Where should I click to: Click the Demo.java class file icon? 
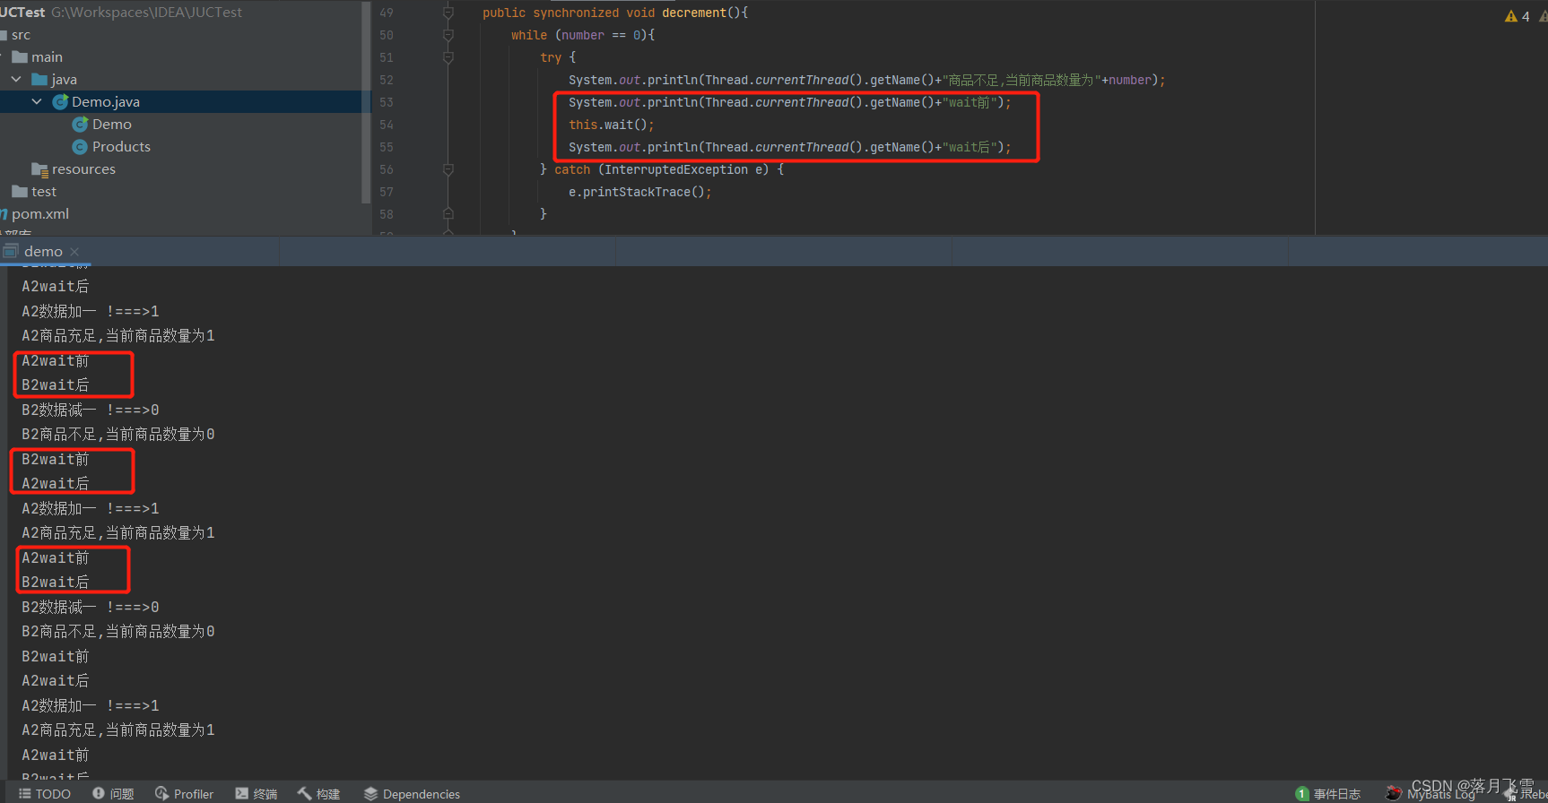point(60,102)
